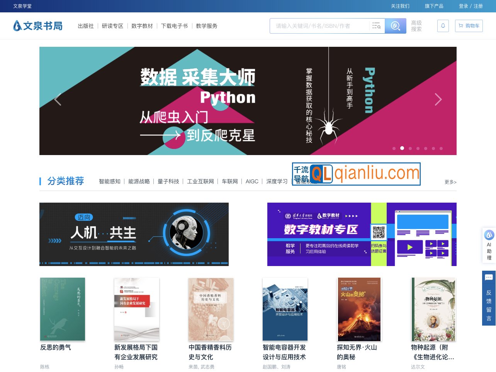496x372 pixels.
Task: Expand 更多> in 分类推荐 section
Action: click(x=450, y=182)
